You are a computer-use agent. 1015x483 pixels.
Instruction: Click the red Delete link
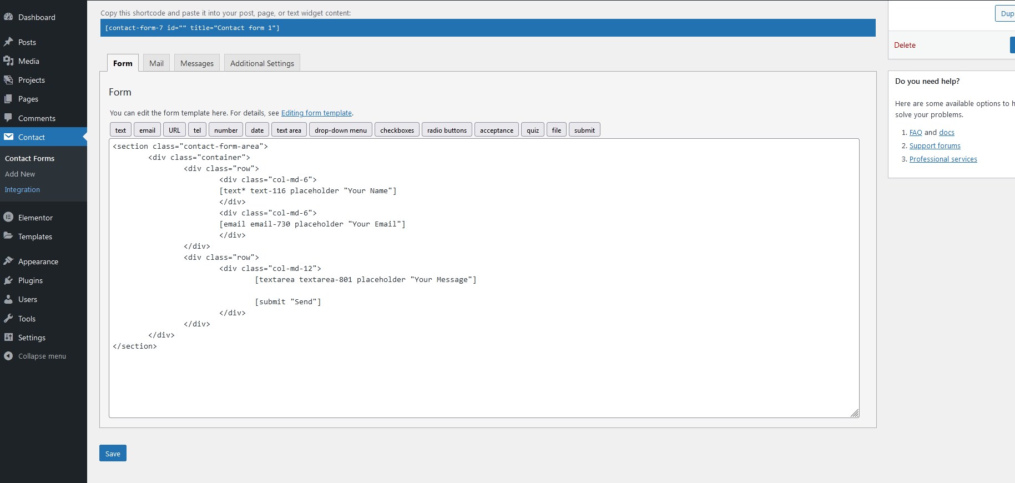tap(905, 46)
